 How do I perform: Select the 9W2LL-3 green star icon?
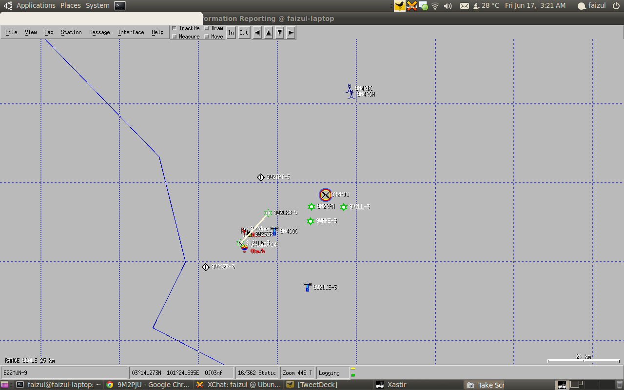[x=344, y=207]
